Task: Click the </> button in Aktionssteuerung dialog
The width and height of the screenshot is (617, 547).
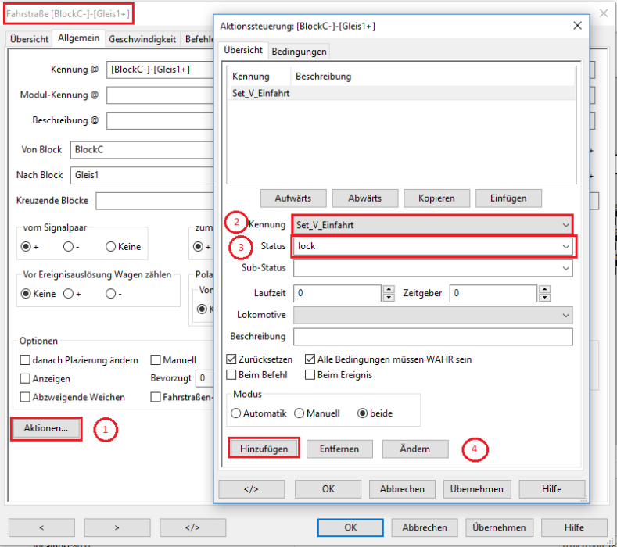Action: pos(251,488)
